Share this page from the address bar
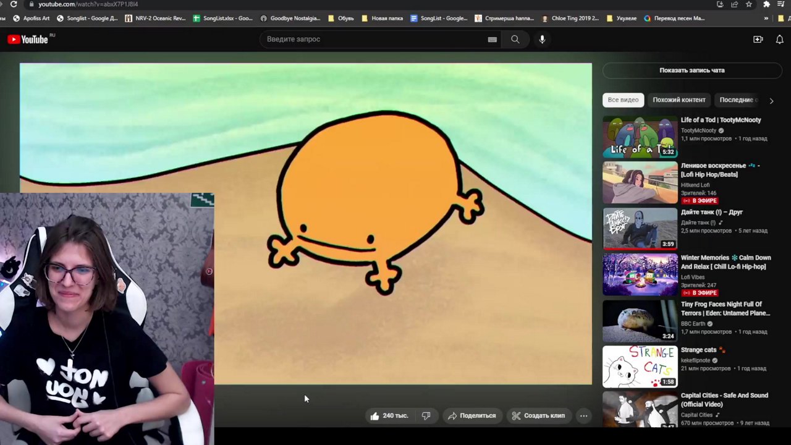791x445 pixels. click(734, 4)
